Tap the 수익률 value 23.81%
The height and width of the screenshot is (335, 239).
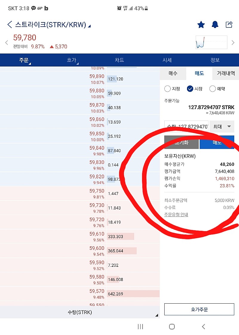pos(227,186)
